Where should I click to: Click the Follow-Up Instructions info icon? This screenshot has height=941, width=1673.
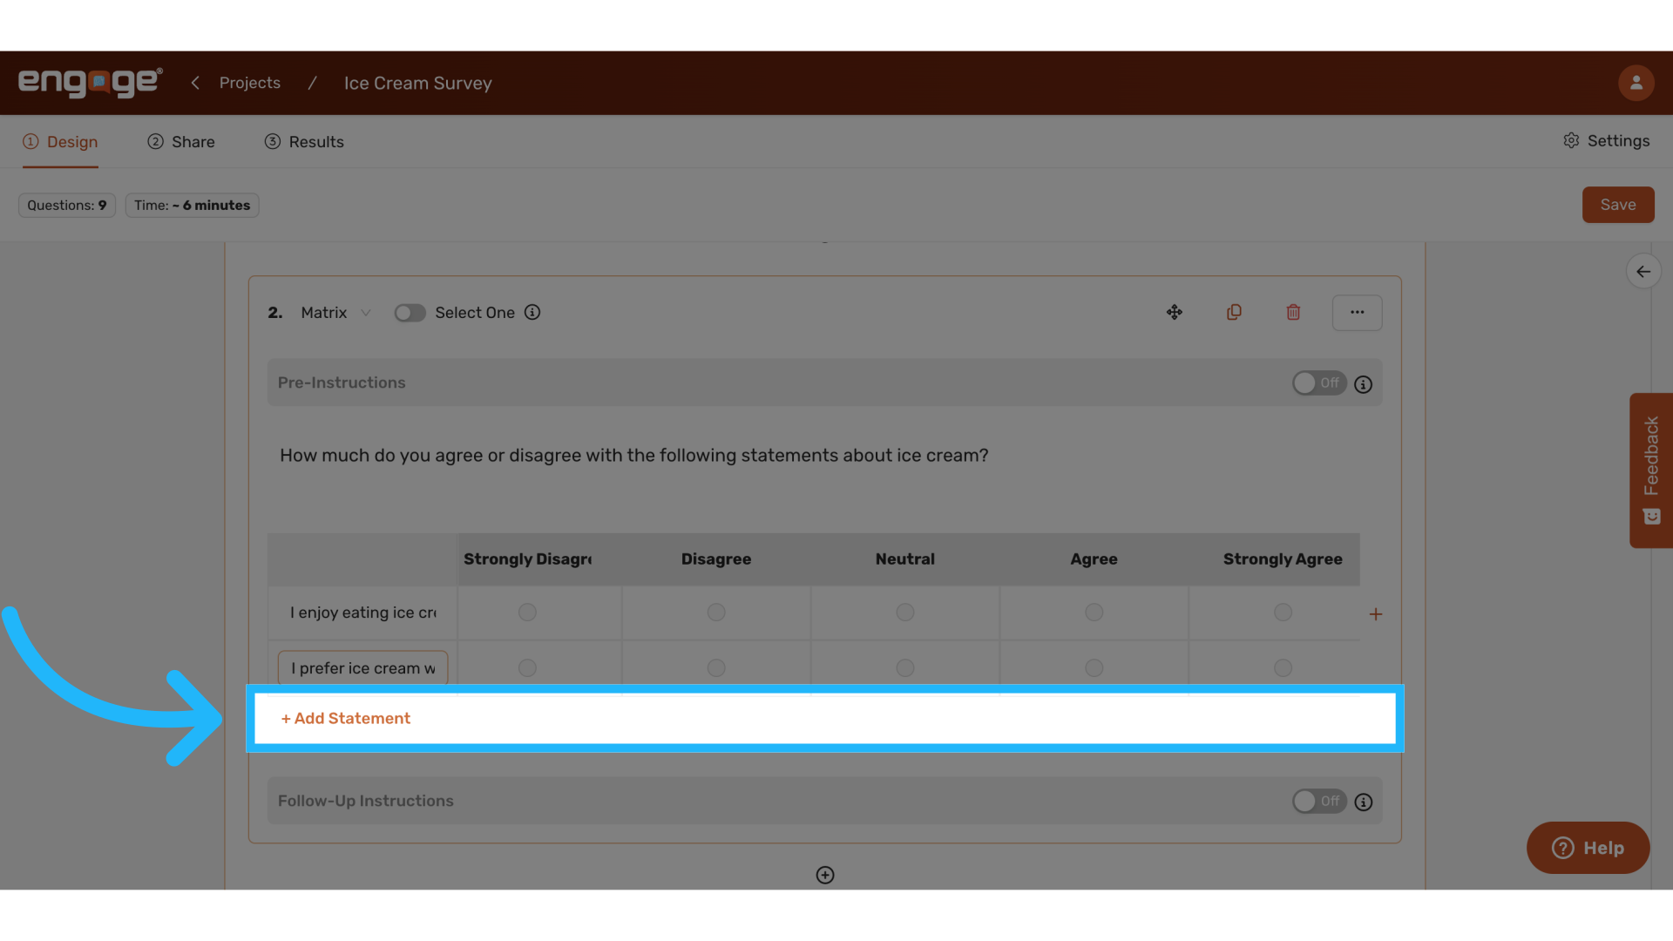(1364, 802)
